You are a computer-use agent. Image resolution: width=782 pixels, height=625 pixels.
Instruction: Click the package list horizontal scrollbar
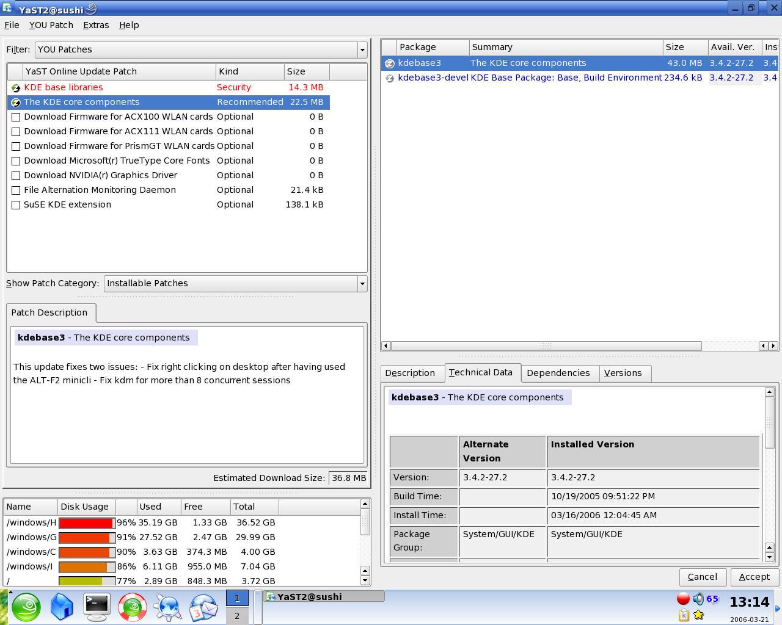[x=546, y=346]
